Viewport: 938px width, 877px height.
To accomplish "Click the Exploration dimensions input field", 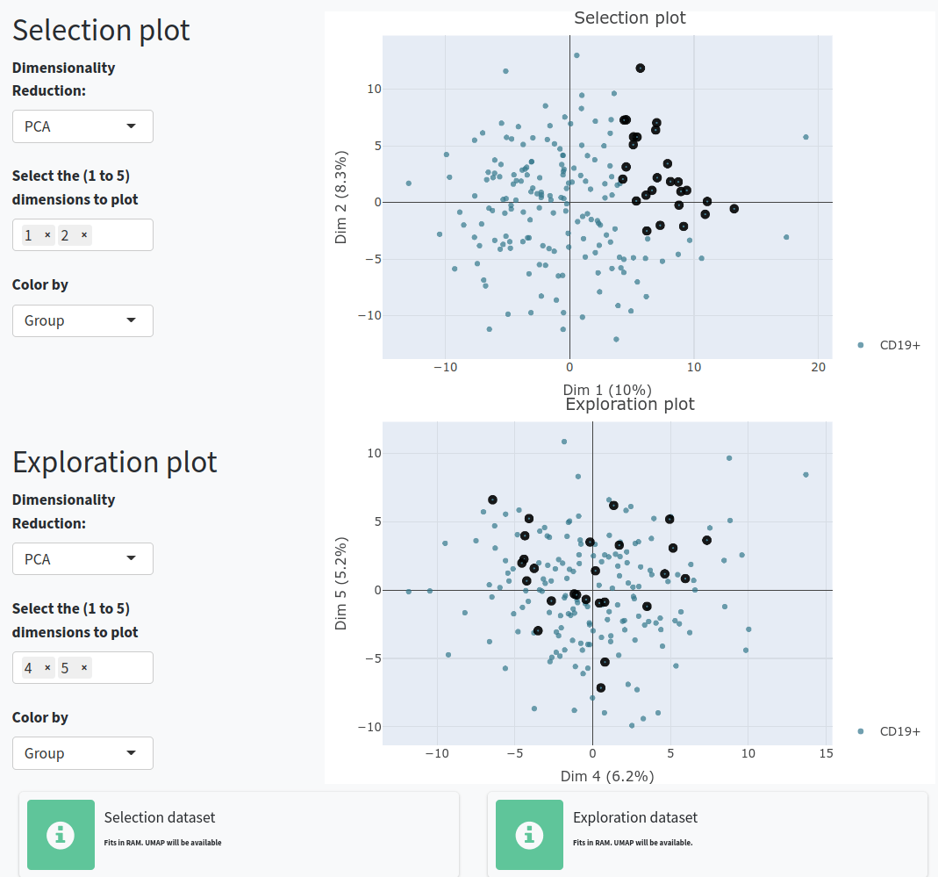I will 118,667.
